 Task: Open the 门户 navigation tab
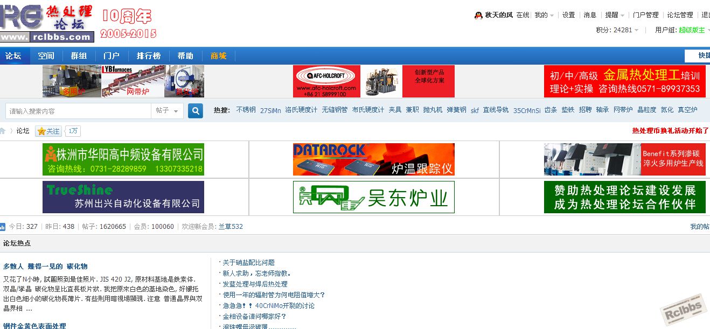pos(111,55)
